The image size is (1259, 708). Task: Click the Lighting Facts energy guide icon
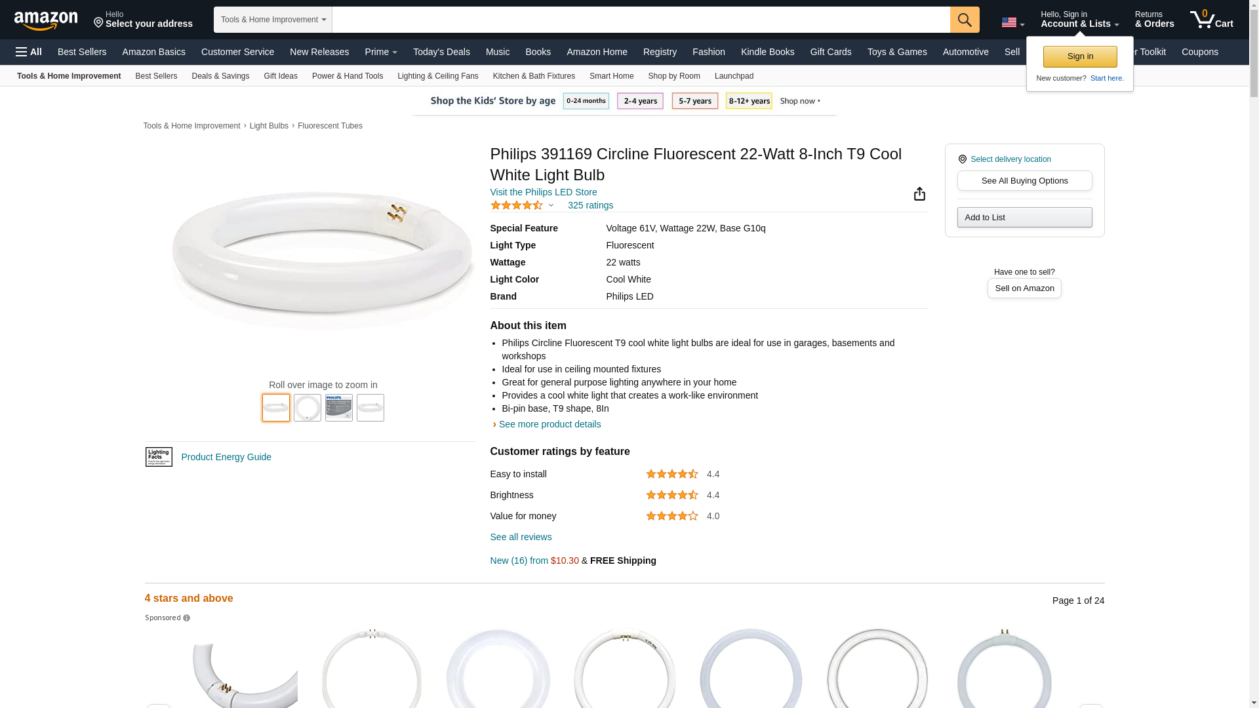pyautogui.click(x=159, y=457)
